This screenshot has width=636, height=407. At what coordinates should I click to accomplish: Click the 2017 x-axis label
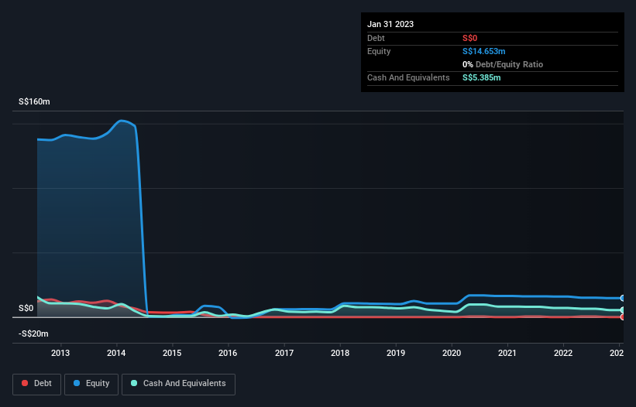pos(284,353)
